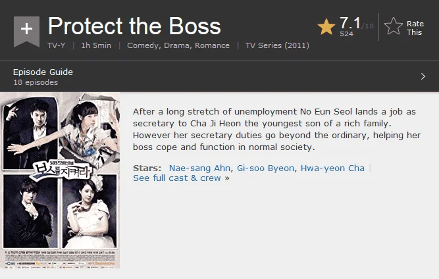This screenshot has width=439, height=279.
Task: Open Nae-sang Ahn's profile link
Action: tap(199, 168)
